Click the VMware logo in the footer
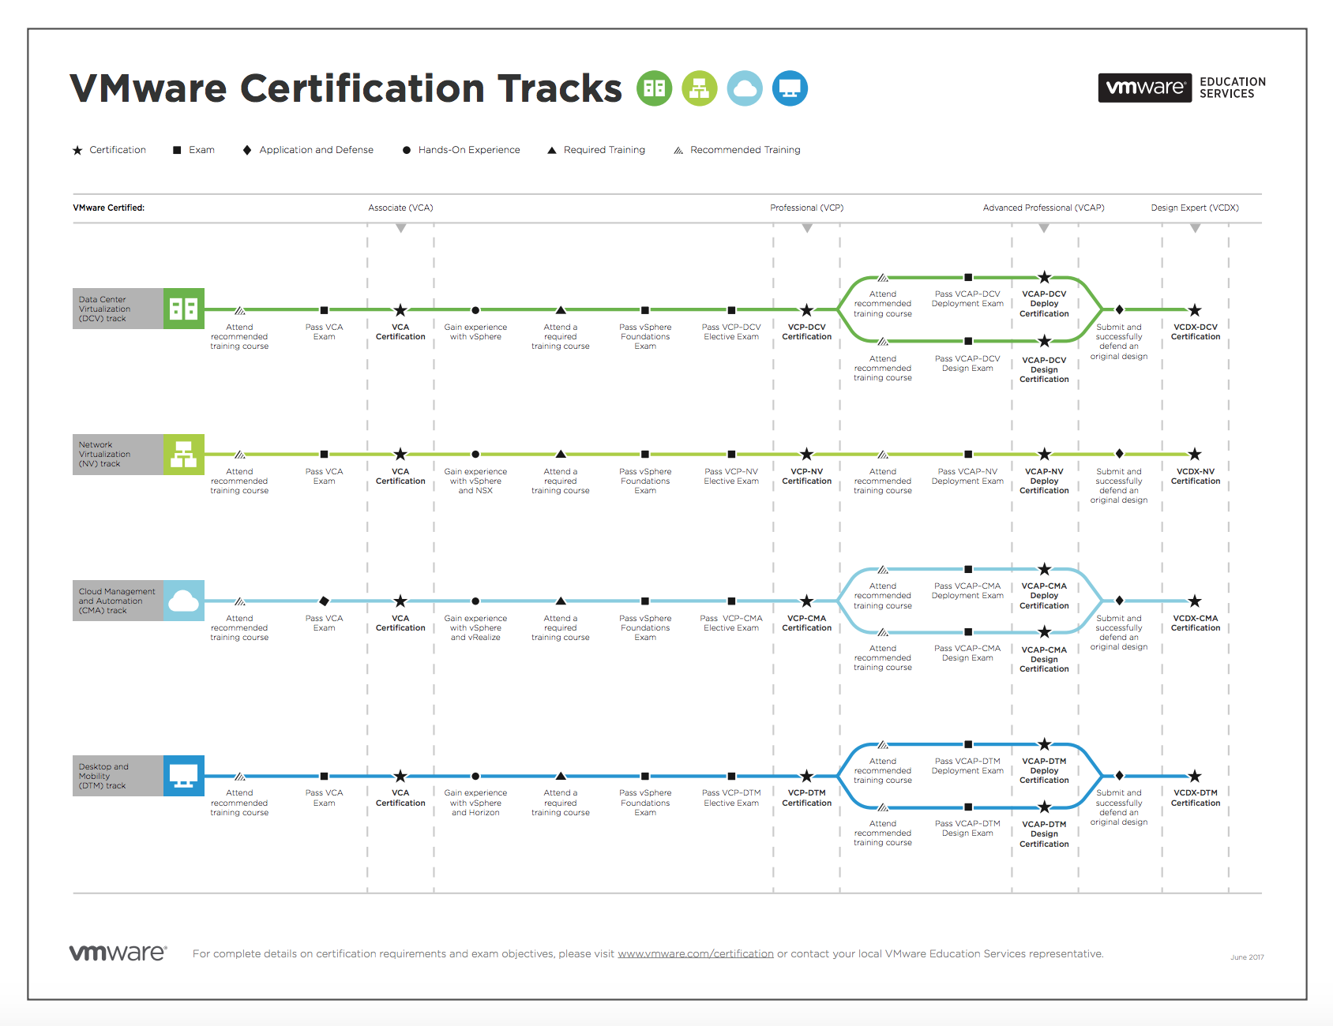This screenshot has height=1026, width=1333. 118,953
